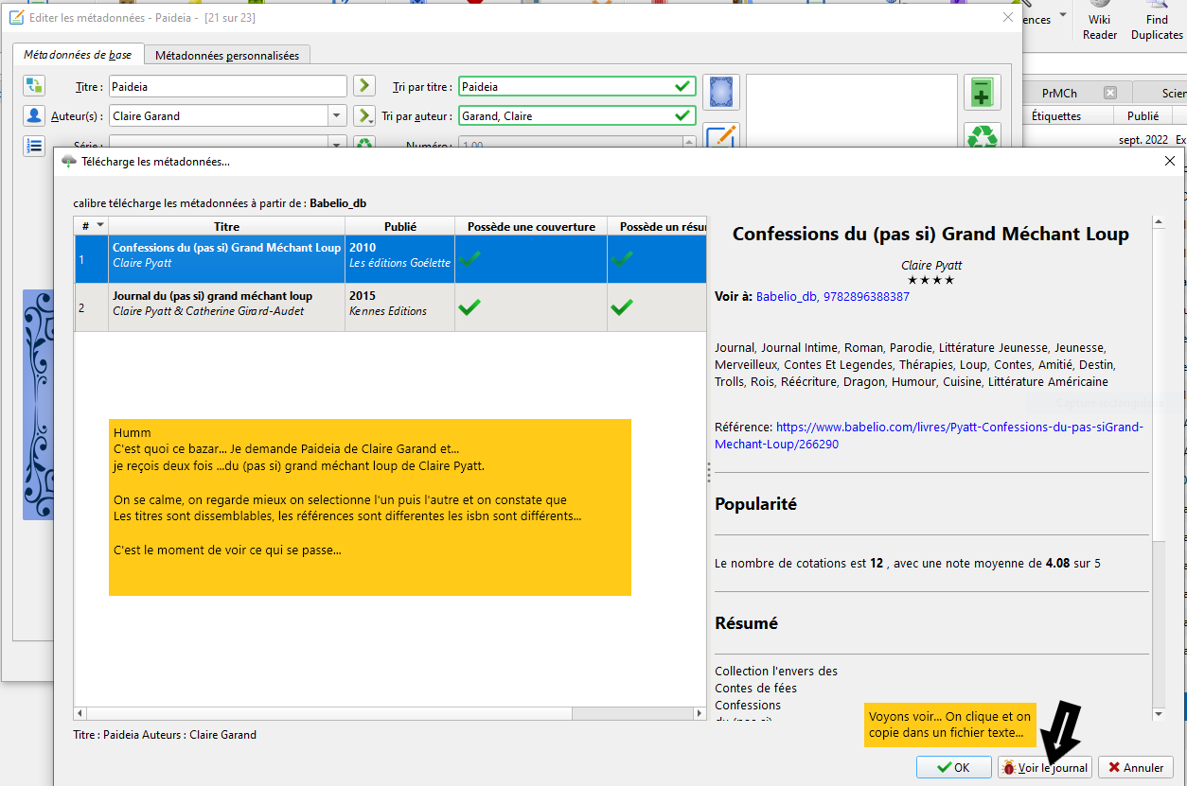Switch to Métadonnées de base tab
1187x786 pixels.
click(79, 55)
